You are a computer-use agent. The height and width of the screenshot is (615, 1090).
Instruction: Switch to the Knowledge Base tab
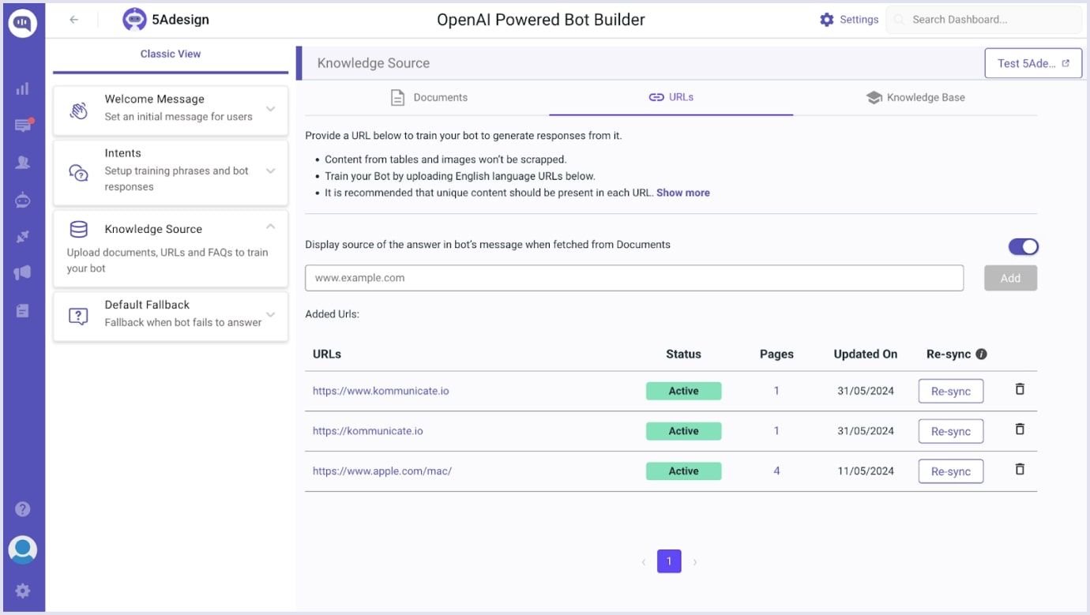(915, 98)
